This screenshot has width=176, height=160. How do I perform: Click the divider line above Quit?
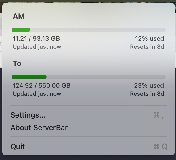pos(88,137)
